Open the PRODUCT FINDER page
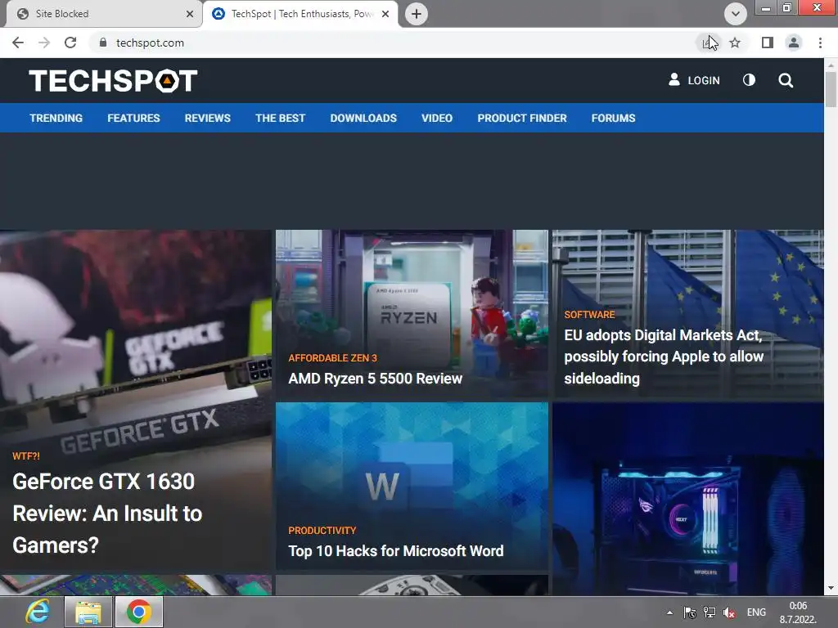The image size is (838, 628). [x=522, y=118]
